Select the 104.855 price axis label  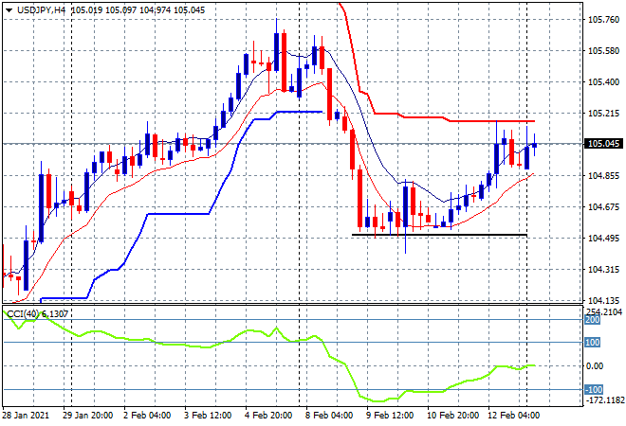tap(603, 176)
